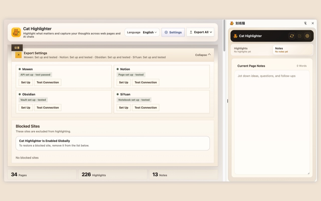The height and width of the screenshot is (201, 321).
Task: Click the Export Settings arrow icon
Action: tap(18, 55)
